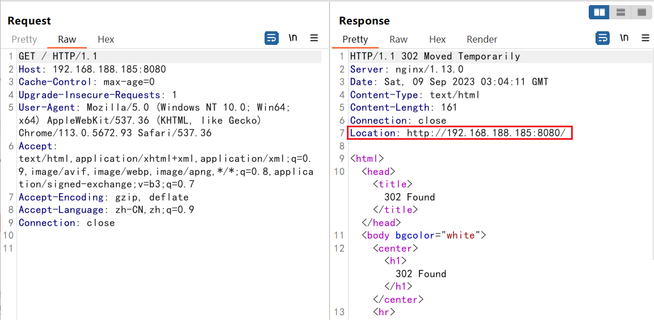Click the Server: nginx/1.13.0 header
Image resolution: width=654 pixels, height=320 pixels.
pos(406,69)
